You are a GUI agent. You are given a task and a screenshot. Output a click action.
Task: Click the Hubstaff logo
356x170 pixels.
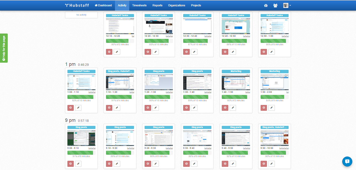coord(77,5)
